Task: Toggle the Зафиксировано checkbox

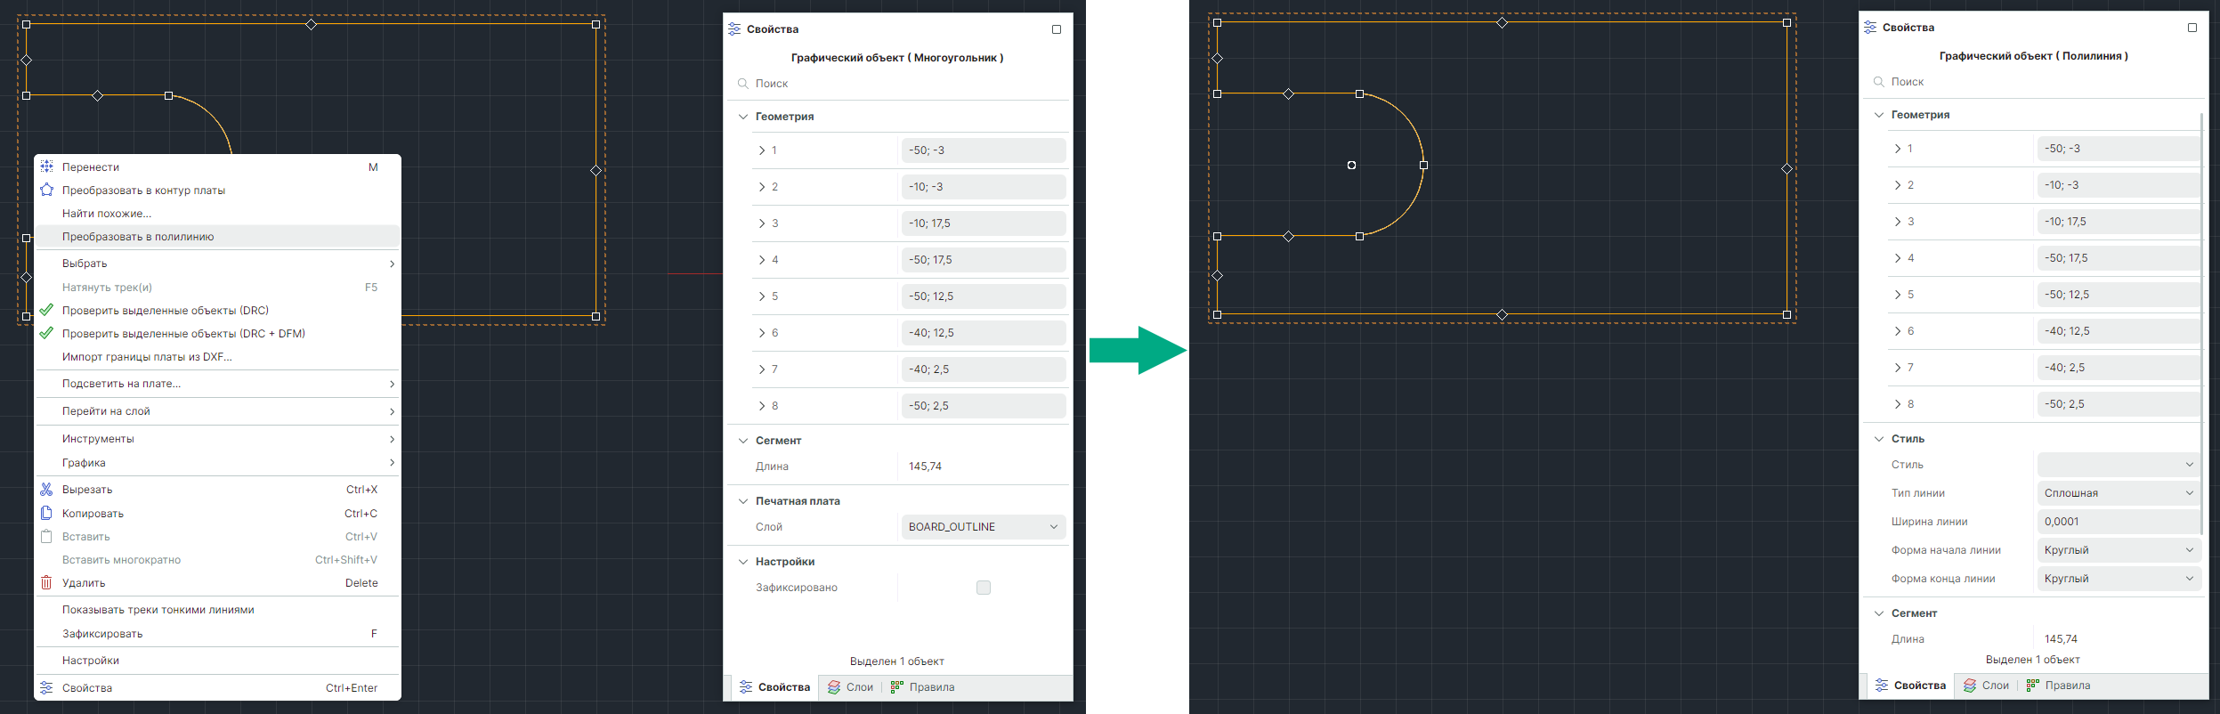Action: point(983,588)
